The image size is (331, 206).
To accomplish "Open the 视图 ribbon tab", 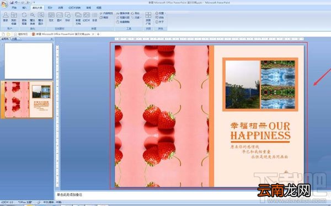I will point(99,8).
